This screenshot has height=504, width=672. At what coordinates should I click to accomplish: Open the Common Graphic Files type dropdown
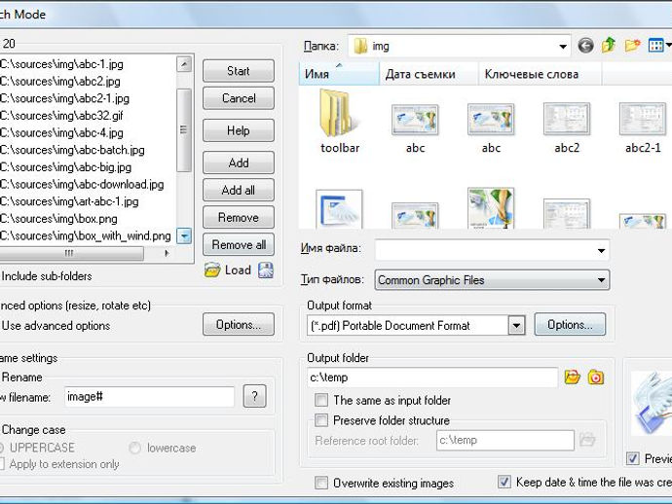(601, 280)
